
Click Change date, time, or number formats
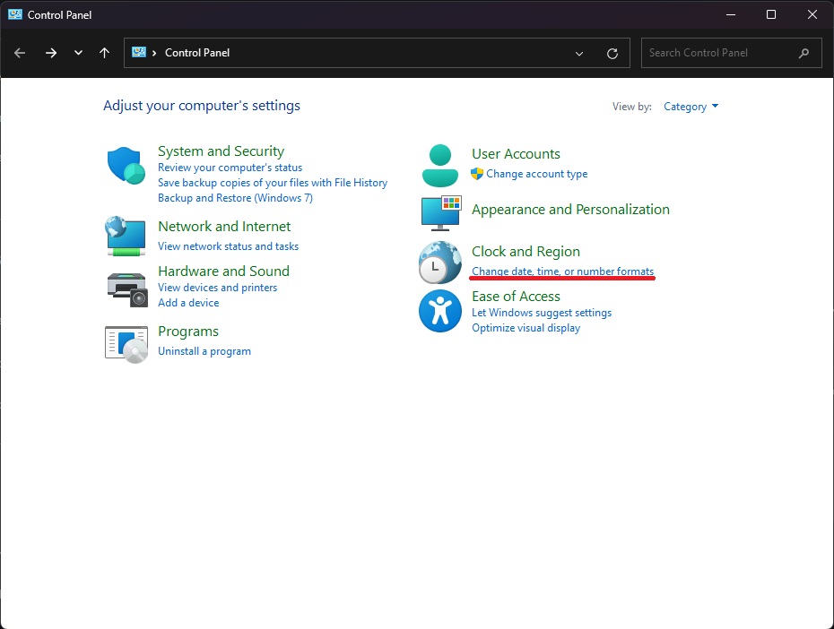[x=562, y=271]
